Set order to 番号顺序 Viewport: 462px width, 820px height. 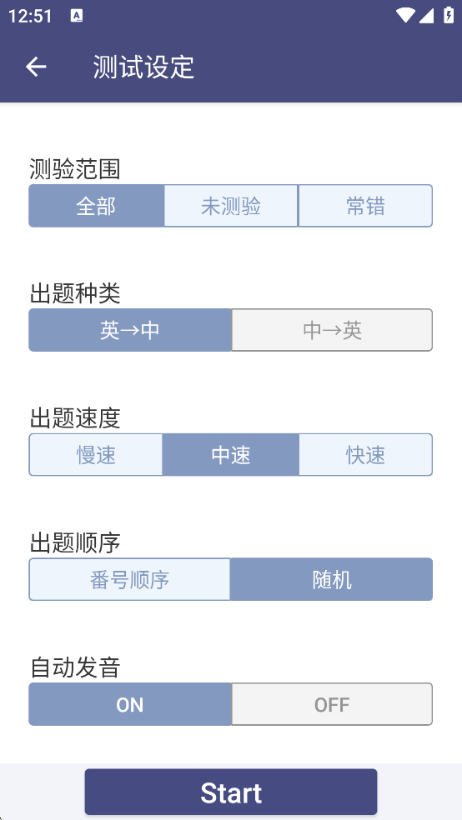tap(130, 579)
